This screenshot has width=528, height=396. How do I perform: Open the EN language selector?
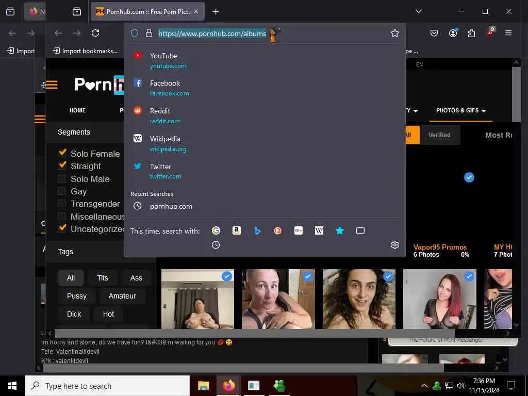pyautogui.click(x=419, y=64)
